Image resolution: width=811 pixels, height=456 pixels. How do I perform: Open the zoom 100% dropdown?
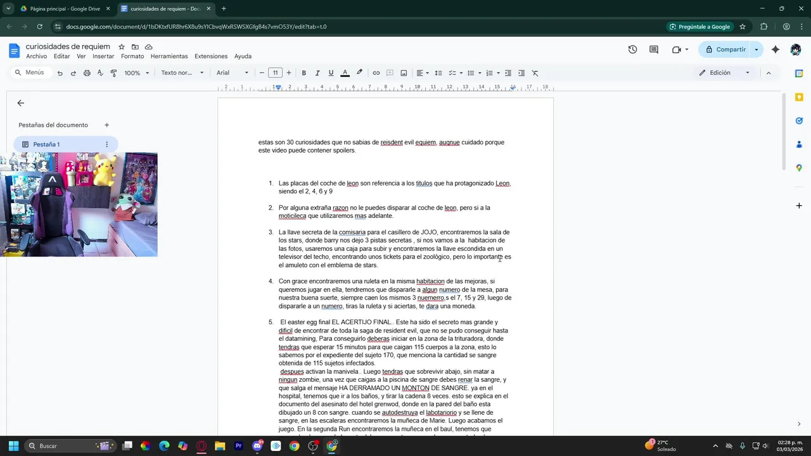(x=136, y=73)
